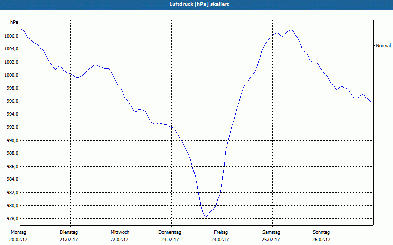393x245 pixels.
Task: Click the chart title 'Luftdruck [hPa] skaliert'
Action: tap(199, 4)
